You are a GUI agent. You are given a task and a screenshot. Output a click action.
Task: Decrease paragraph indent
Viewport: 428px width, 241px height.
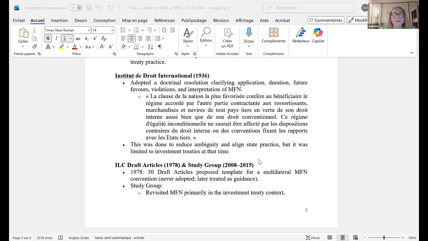164,30
